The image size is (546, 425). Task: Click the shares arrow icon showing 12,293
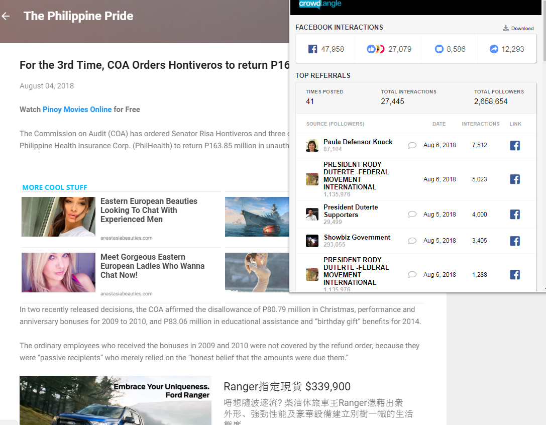coord(494,49)
